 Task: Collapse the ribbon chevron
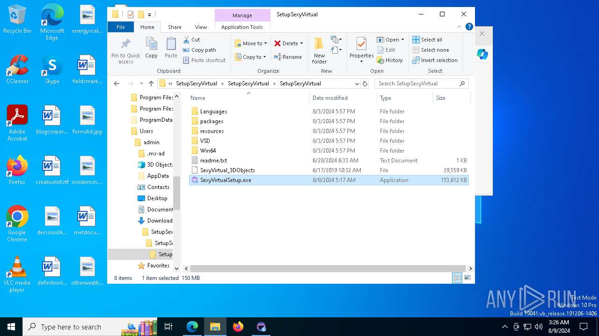coord(460,27)
